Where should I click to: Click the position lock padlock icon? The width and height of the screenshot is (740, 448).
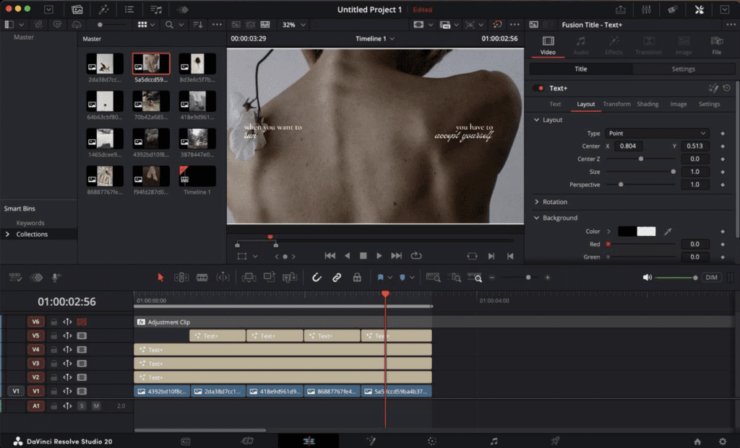click(357, 277)
